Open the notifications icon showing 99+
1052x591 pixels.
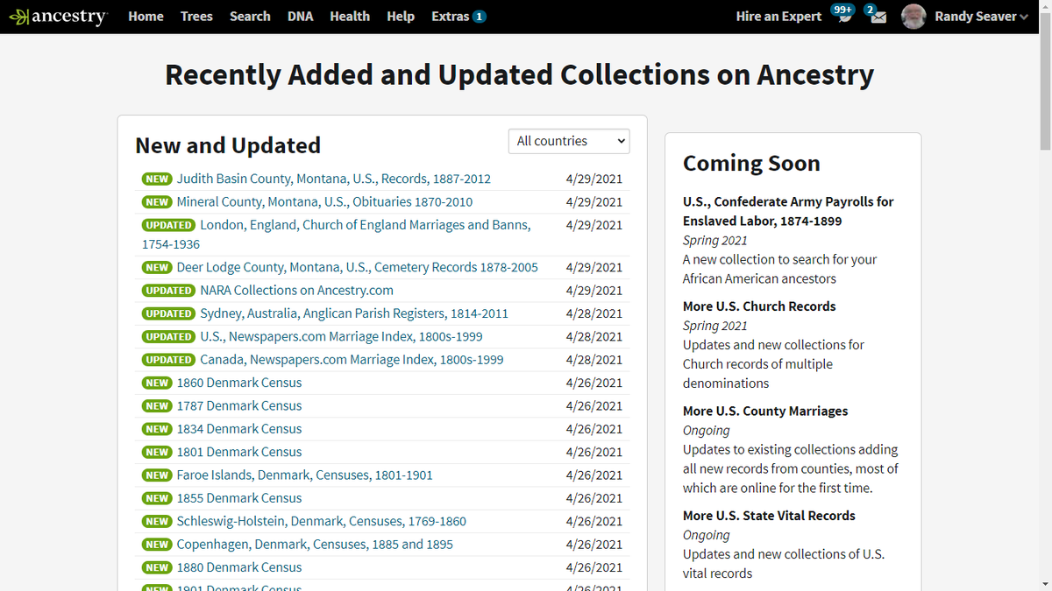click(x=843, y=15)
